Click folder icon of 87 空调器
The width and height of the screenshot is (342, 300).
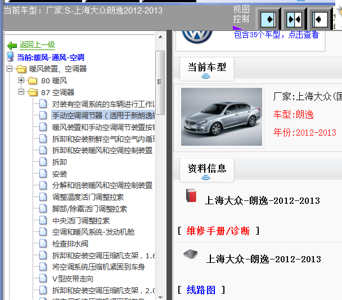pyautogui.click(x=33, y=92)
